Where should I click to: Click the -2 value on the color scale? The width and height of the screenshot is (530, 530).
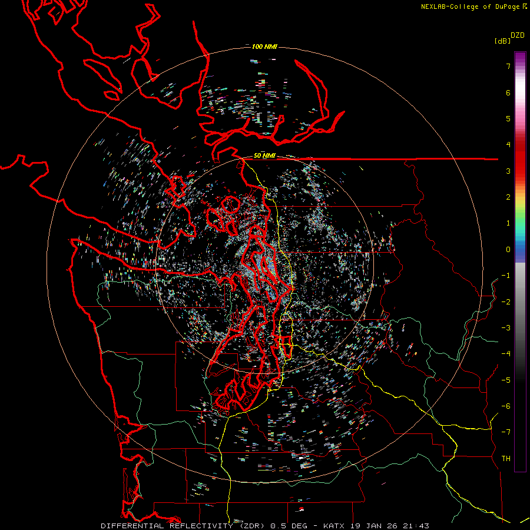pos(506,302)
